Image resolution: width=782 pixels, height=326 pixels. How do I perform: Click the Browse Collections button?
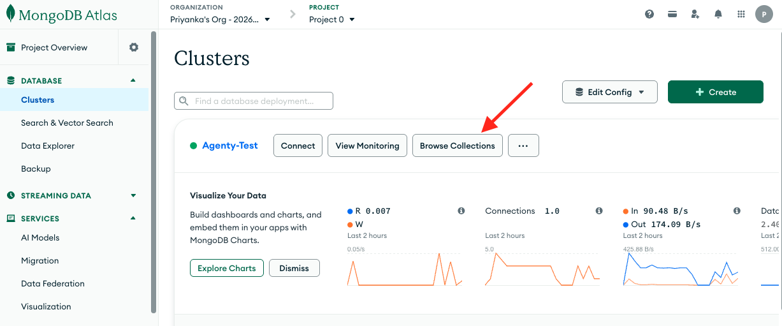(457, 145)
